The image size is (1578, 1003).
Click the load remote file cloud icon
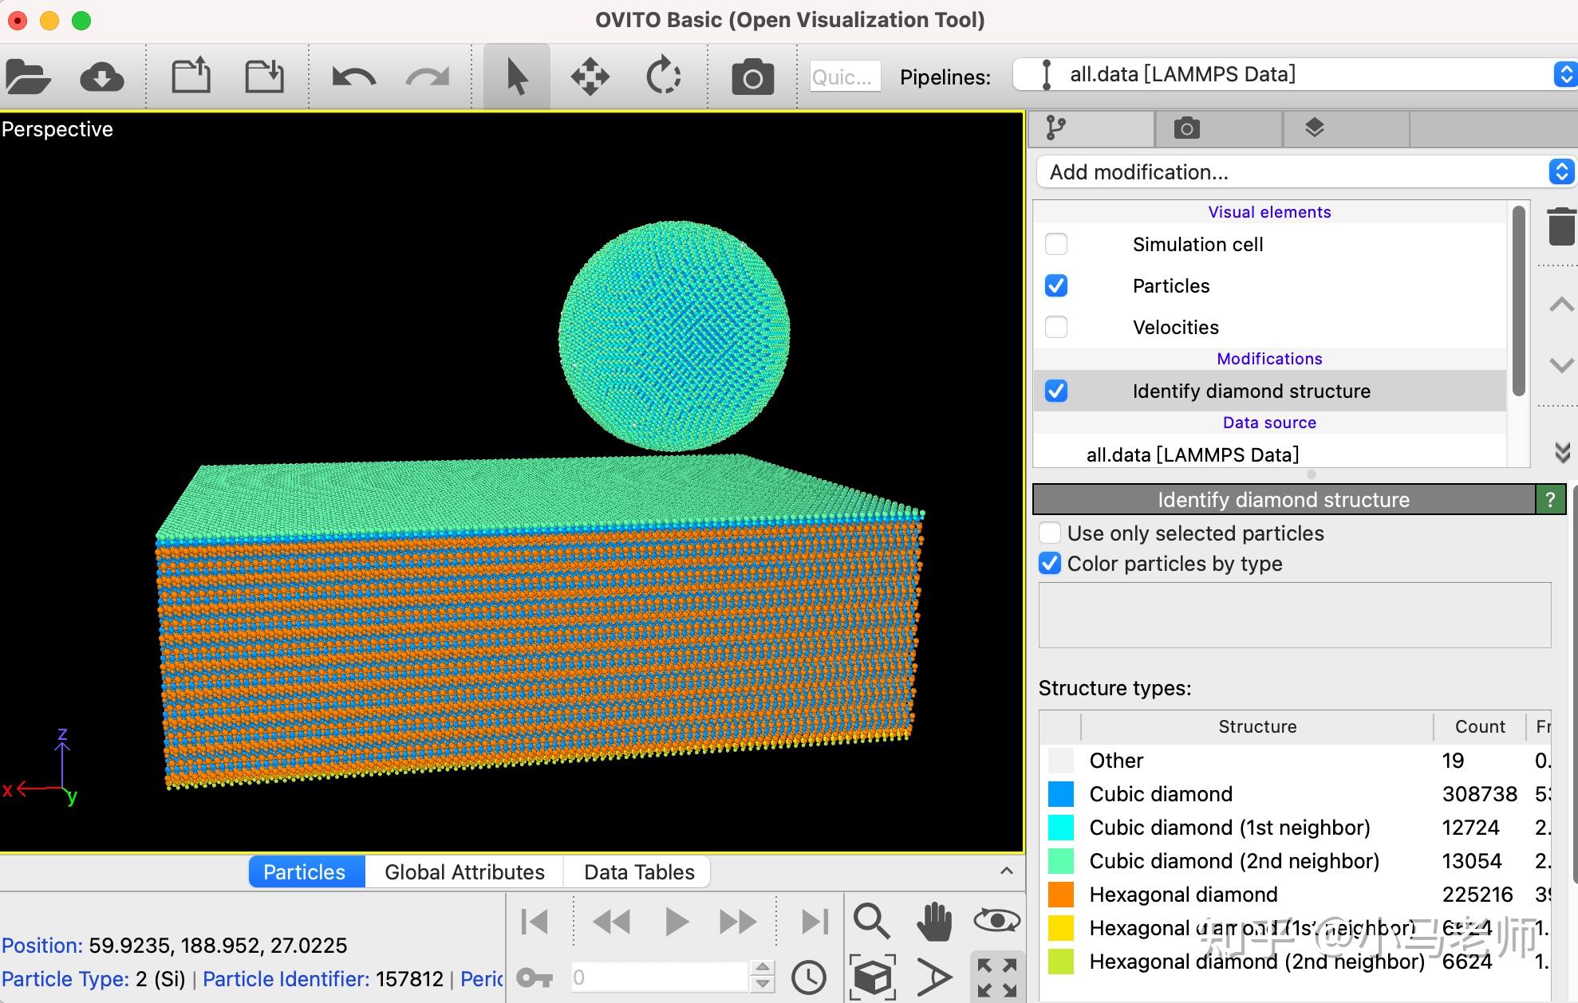pyautogui.click(x=101, y=77)
